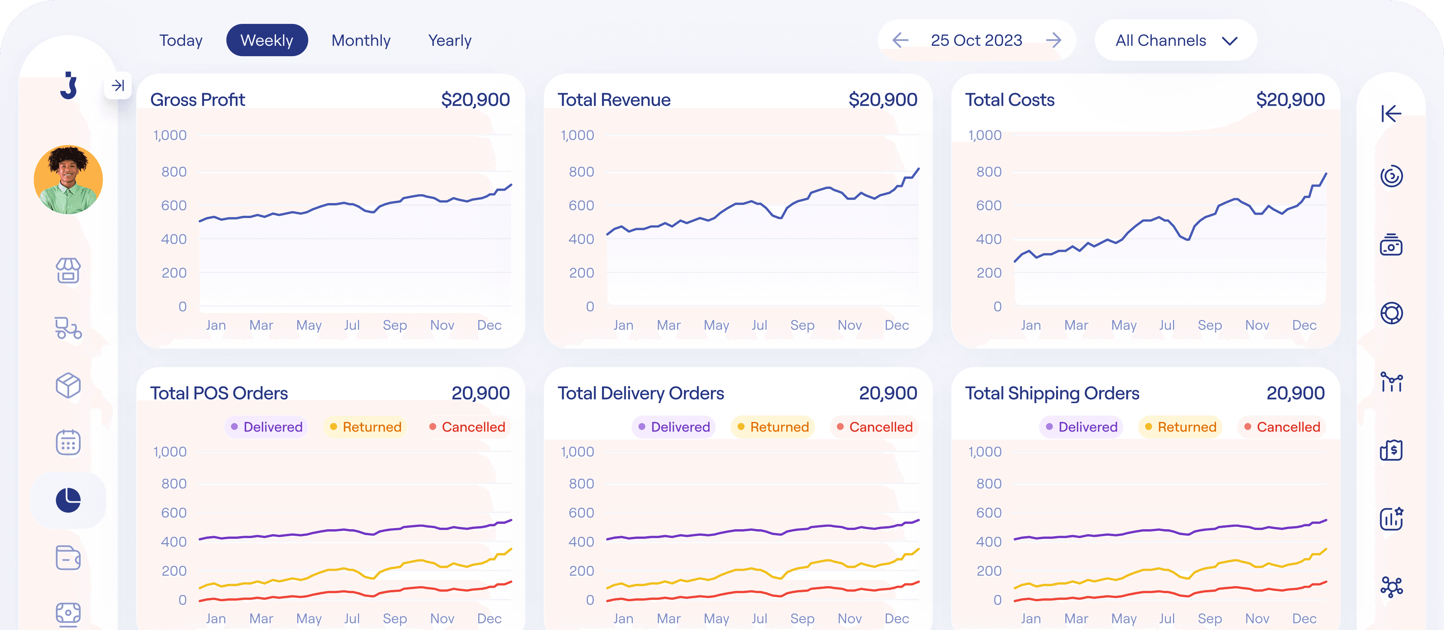Image resolution: width=1444 pixels, height=630 pixels.
Task: Open the store management section
Action: tap(67, 271)
